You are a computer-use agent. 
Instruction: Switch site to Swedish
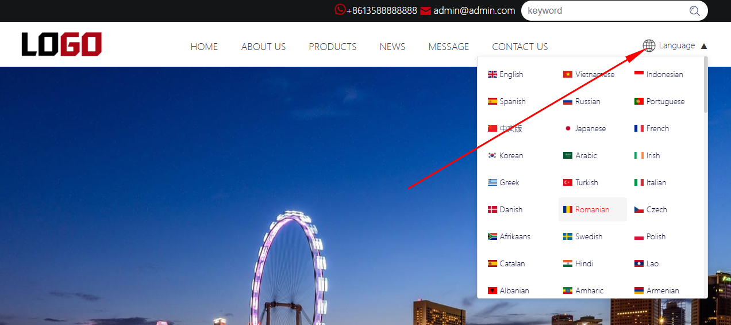[583, 236]
